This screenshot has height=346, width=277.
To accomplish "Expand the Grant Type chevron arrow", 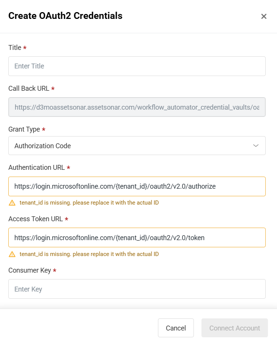I will (x=256, y=146).
